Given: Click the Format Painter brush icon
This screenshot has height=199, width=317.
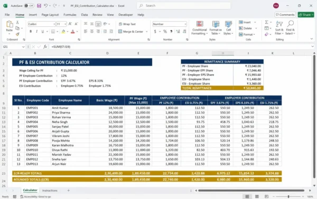Looking at the screenshot, I should pos(17,34).
